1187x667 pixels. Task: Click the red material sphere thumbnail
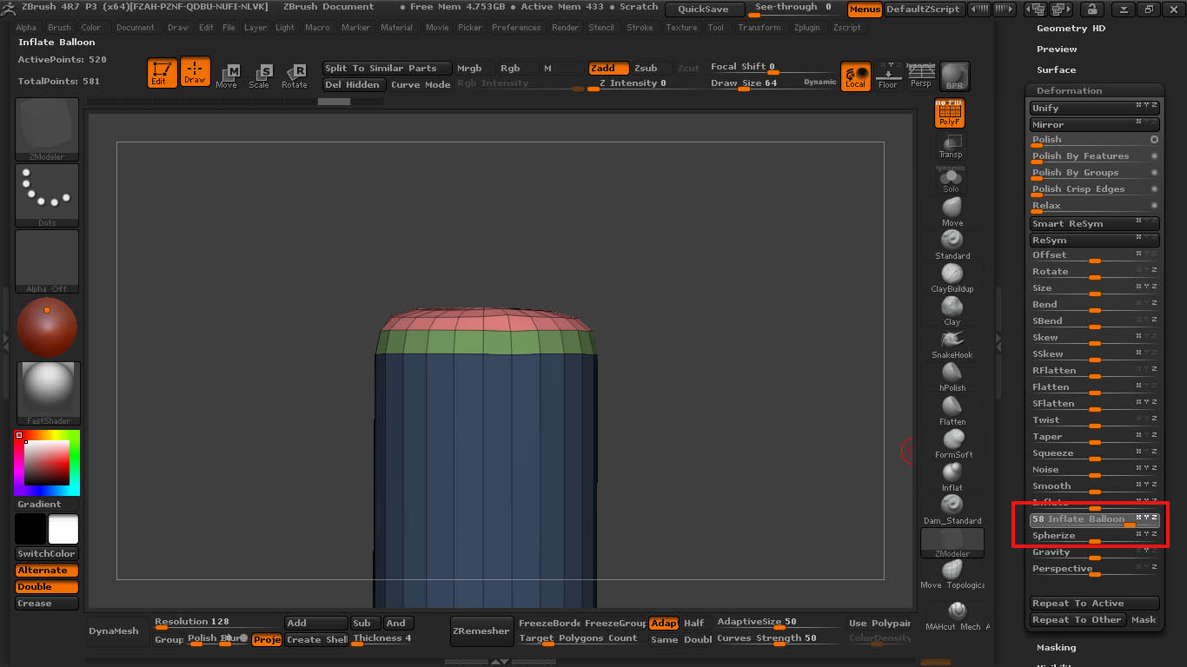47,327
